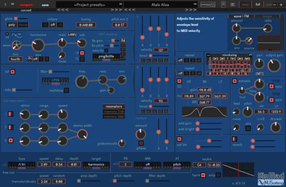Switch to full view mode
This screenshot has height=187, width=286.
click(258, 4)
